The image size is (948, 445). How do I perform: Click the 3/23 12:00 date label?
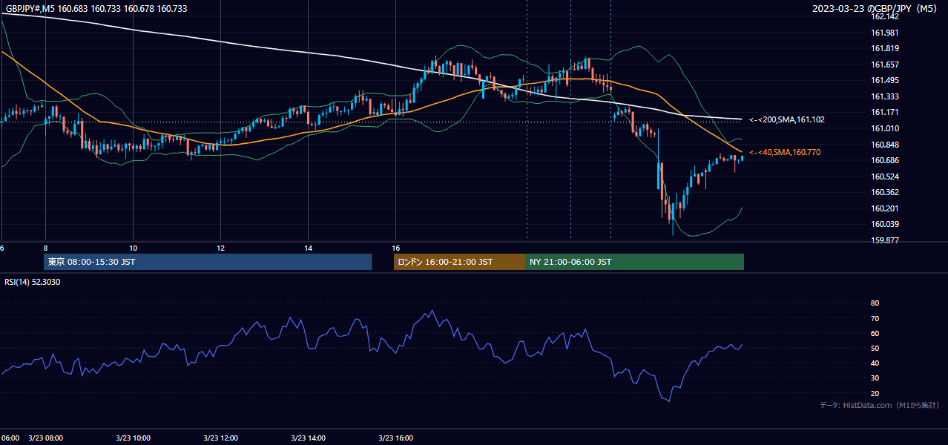220,438
